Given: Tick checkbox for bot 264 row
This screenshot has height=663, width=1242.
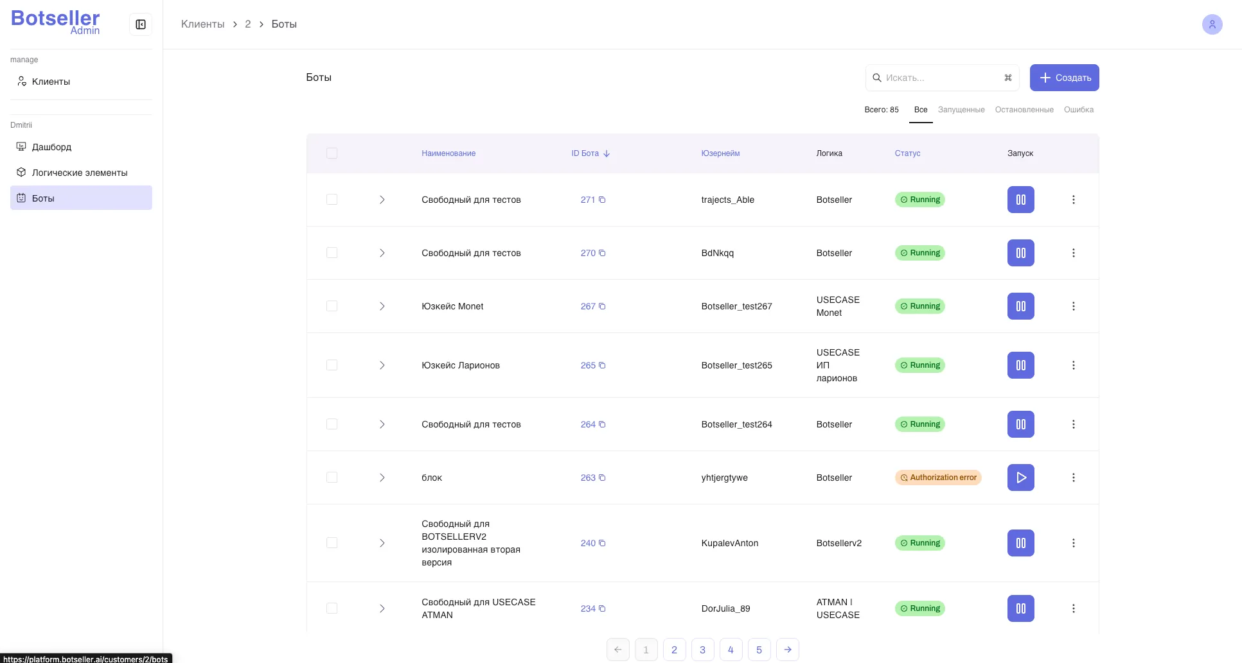Looking at the screenshot, I should (332, 424).
